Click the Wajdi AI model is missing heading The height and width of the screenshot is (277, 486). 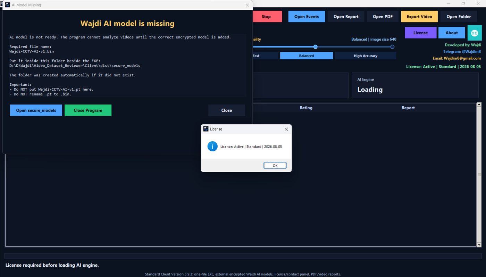(x=127, y=24)
